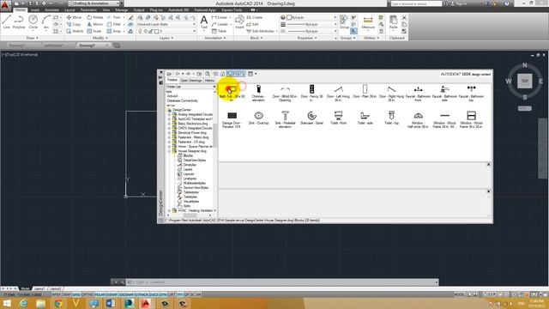Click the Table annotation tool

[220, 31]
